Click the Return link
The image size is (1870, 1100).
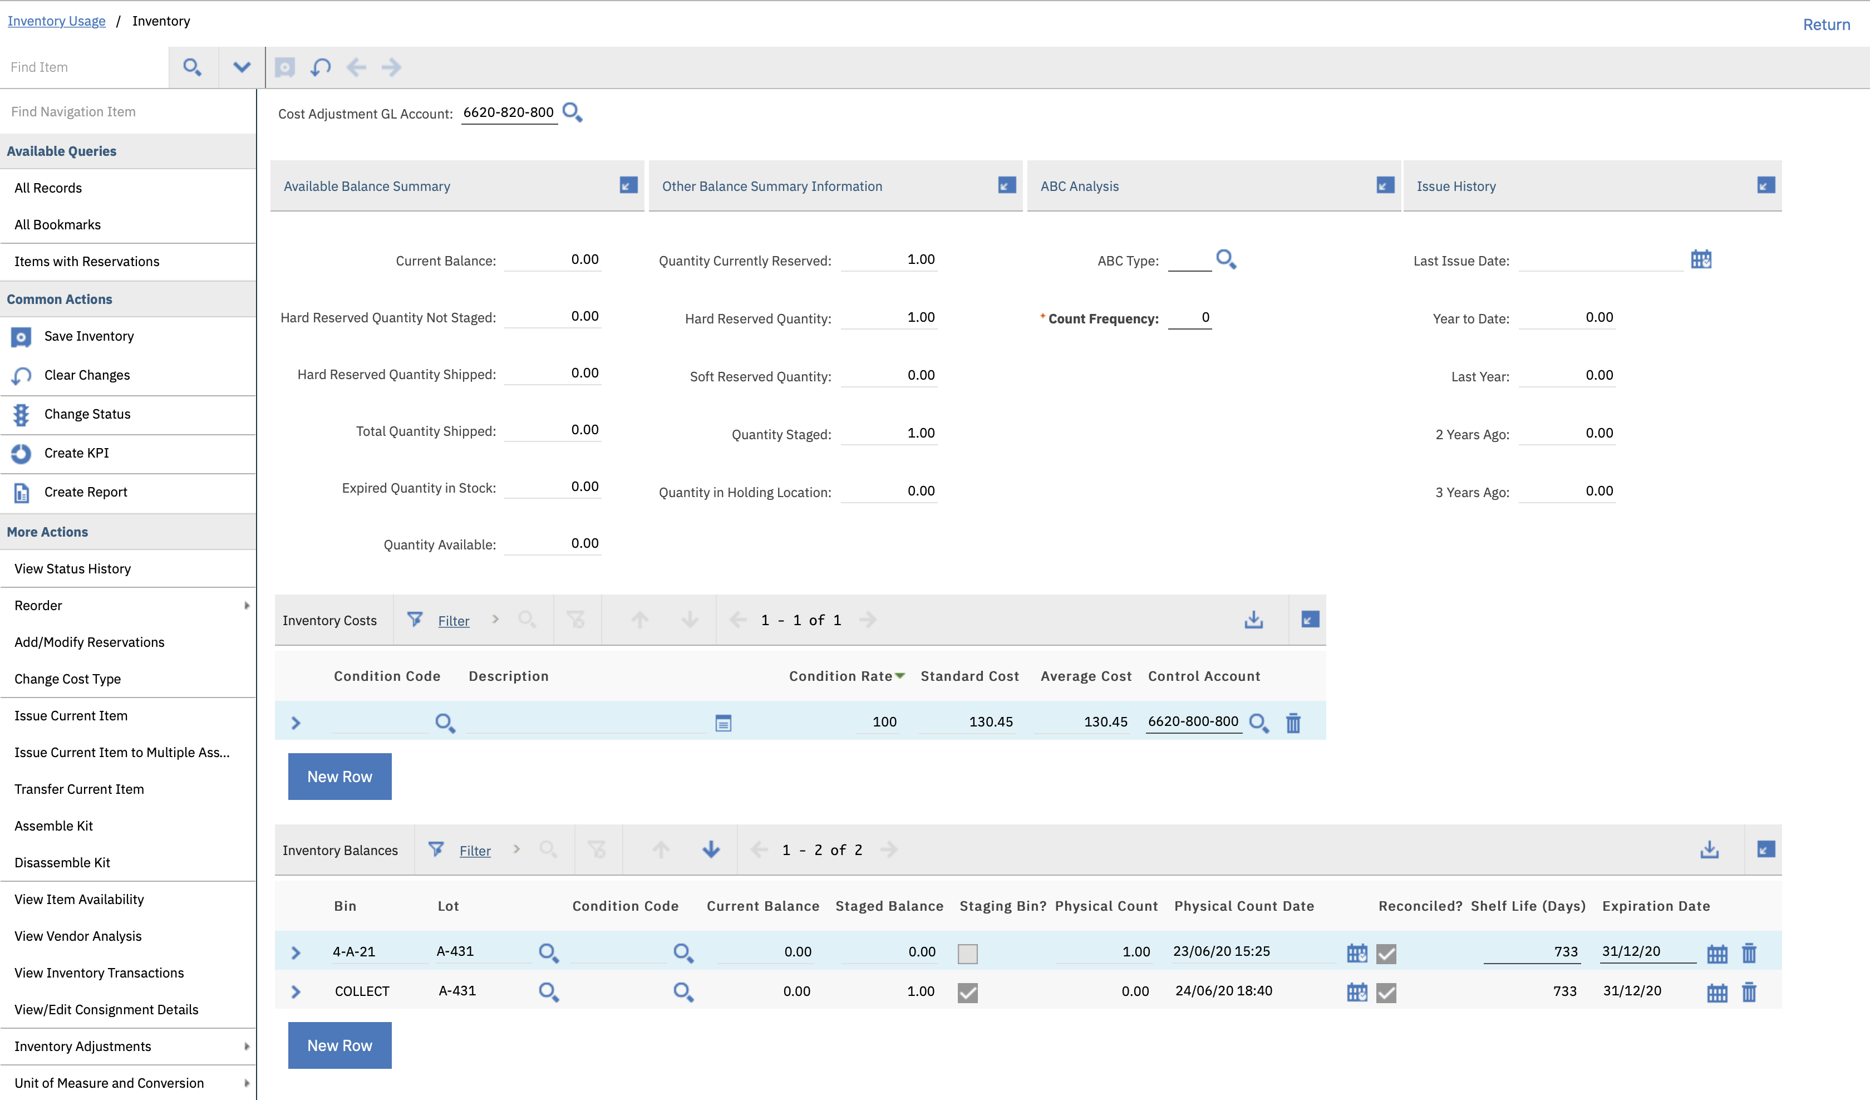(1826, 24)
